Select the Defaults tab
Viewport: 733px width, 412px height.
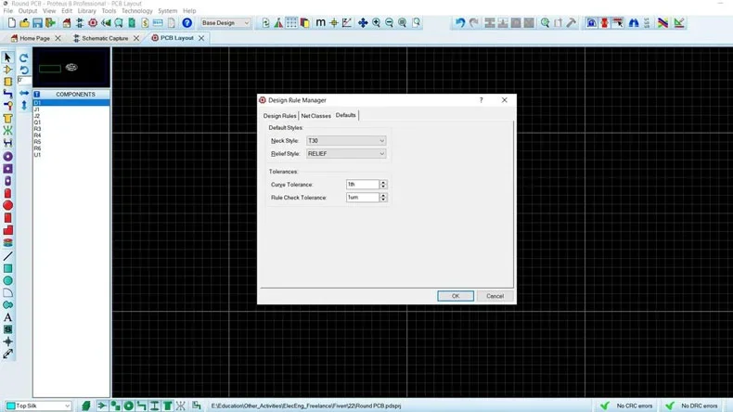point(346,115)
